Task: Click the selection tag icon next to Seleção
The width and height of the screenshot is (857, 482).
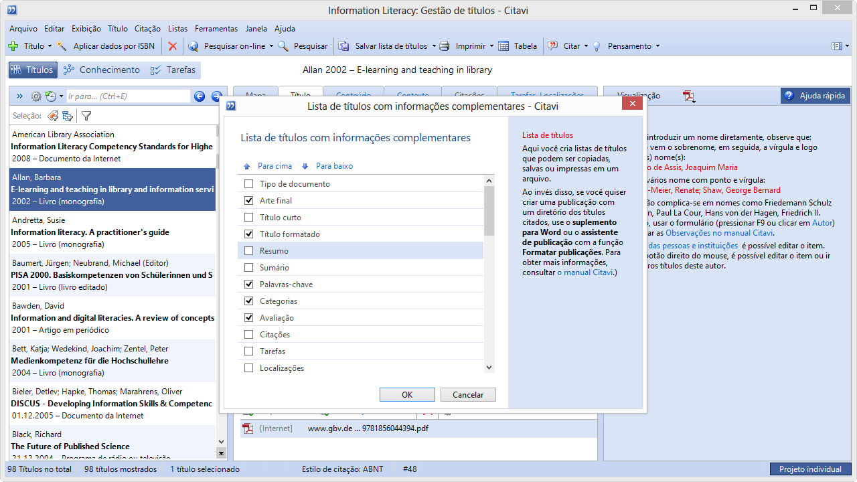Action: [x=52, y=116]
